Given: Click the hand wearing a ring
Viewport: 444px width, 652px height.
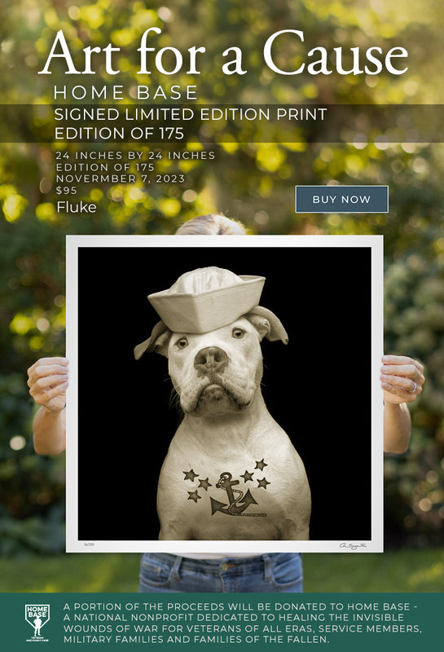Looking at the screenshot, I should pos(402,379).
